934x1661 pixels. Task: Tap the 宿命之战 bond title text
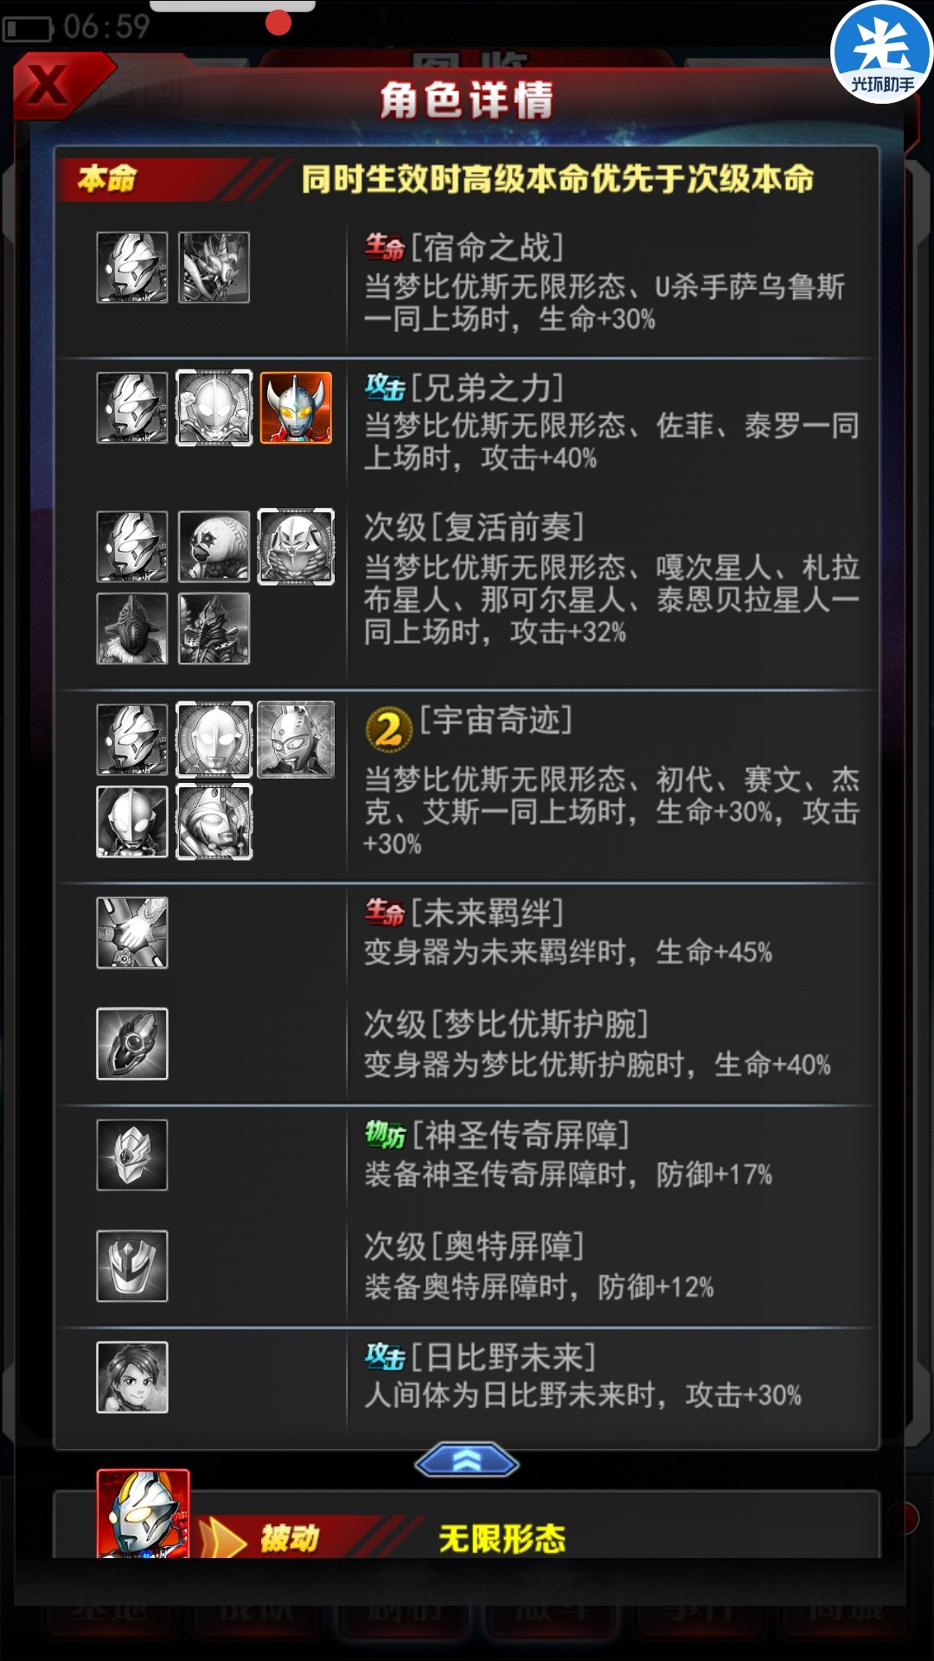(487, 247)
